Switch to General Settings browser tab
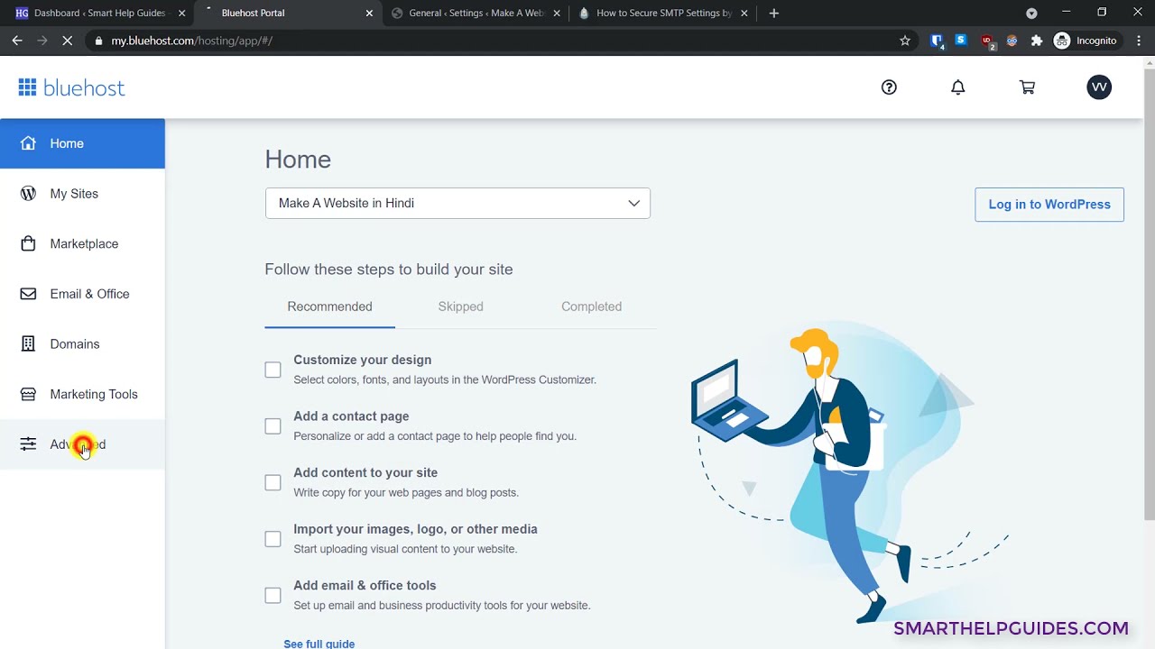Screen dimensions: 1155x649 [x=476, y=14]
